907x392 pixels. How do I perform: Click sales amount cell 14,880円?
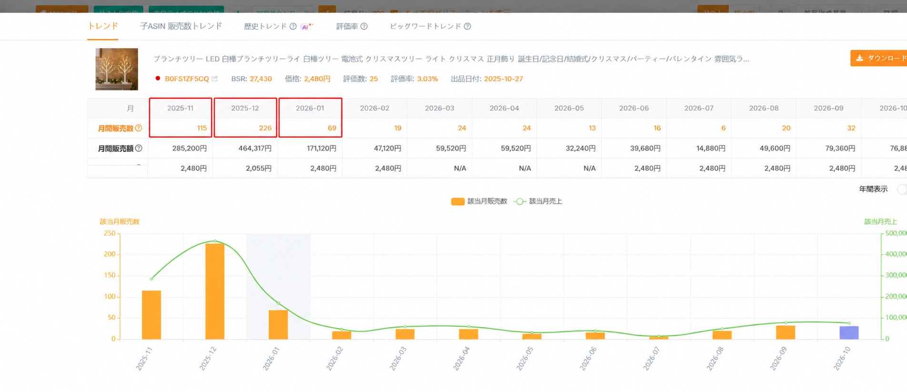(711, 148)
